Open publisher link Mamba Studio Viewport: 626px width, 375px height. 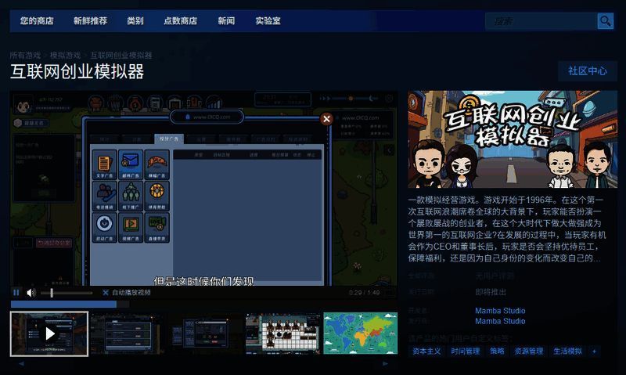500,321
